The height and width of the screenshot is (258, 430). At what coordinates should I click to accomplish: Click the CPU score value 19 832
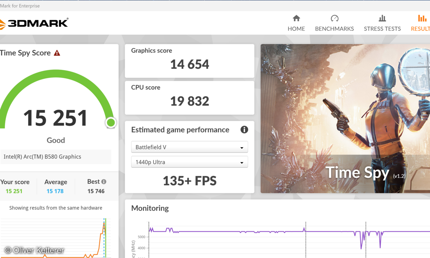click(190, 101)
